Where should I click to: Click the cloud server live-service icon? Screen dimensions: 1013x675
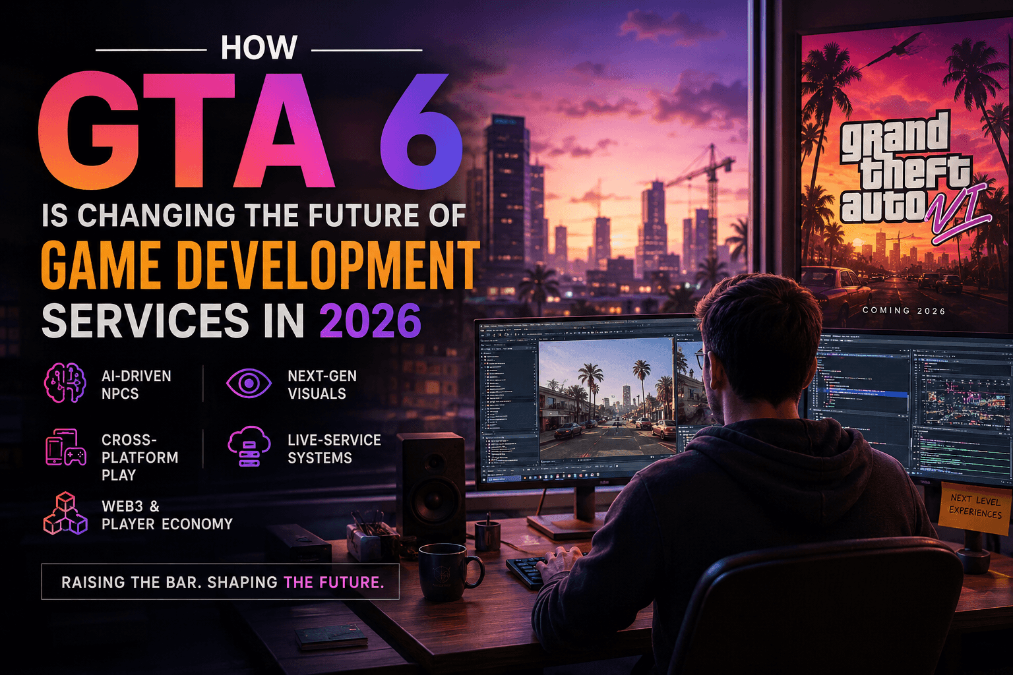(249, 447)
